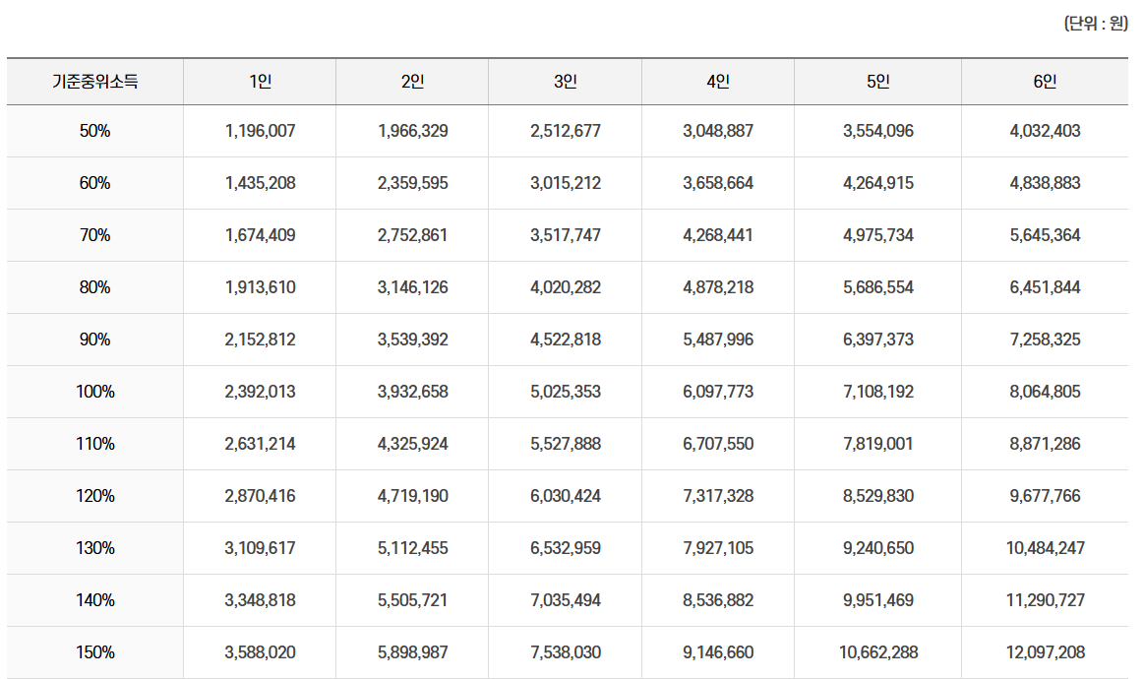Image resolution: width=1144 pixels, height=679 pixels.
Task: Click the 110% row label
Action: 94,444
